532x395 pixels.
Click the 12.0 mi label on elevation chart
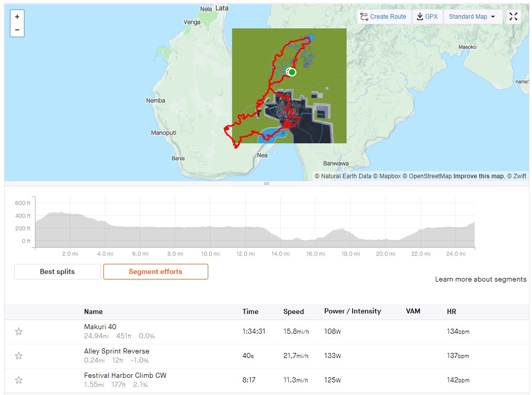[245, 254]
